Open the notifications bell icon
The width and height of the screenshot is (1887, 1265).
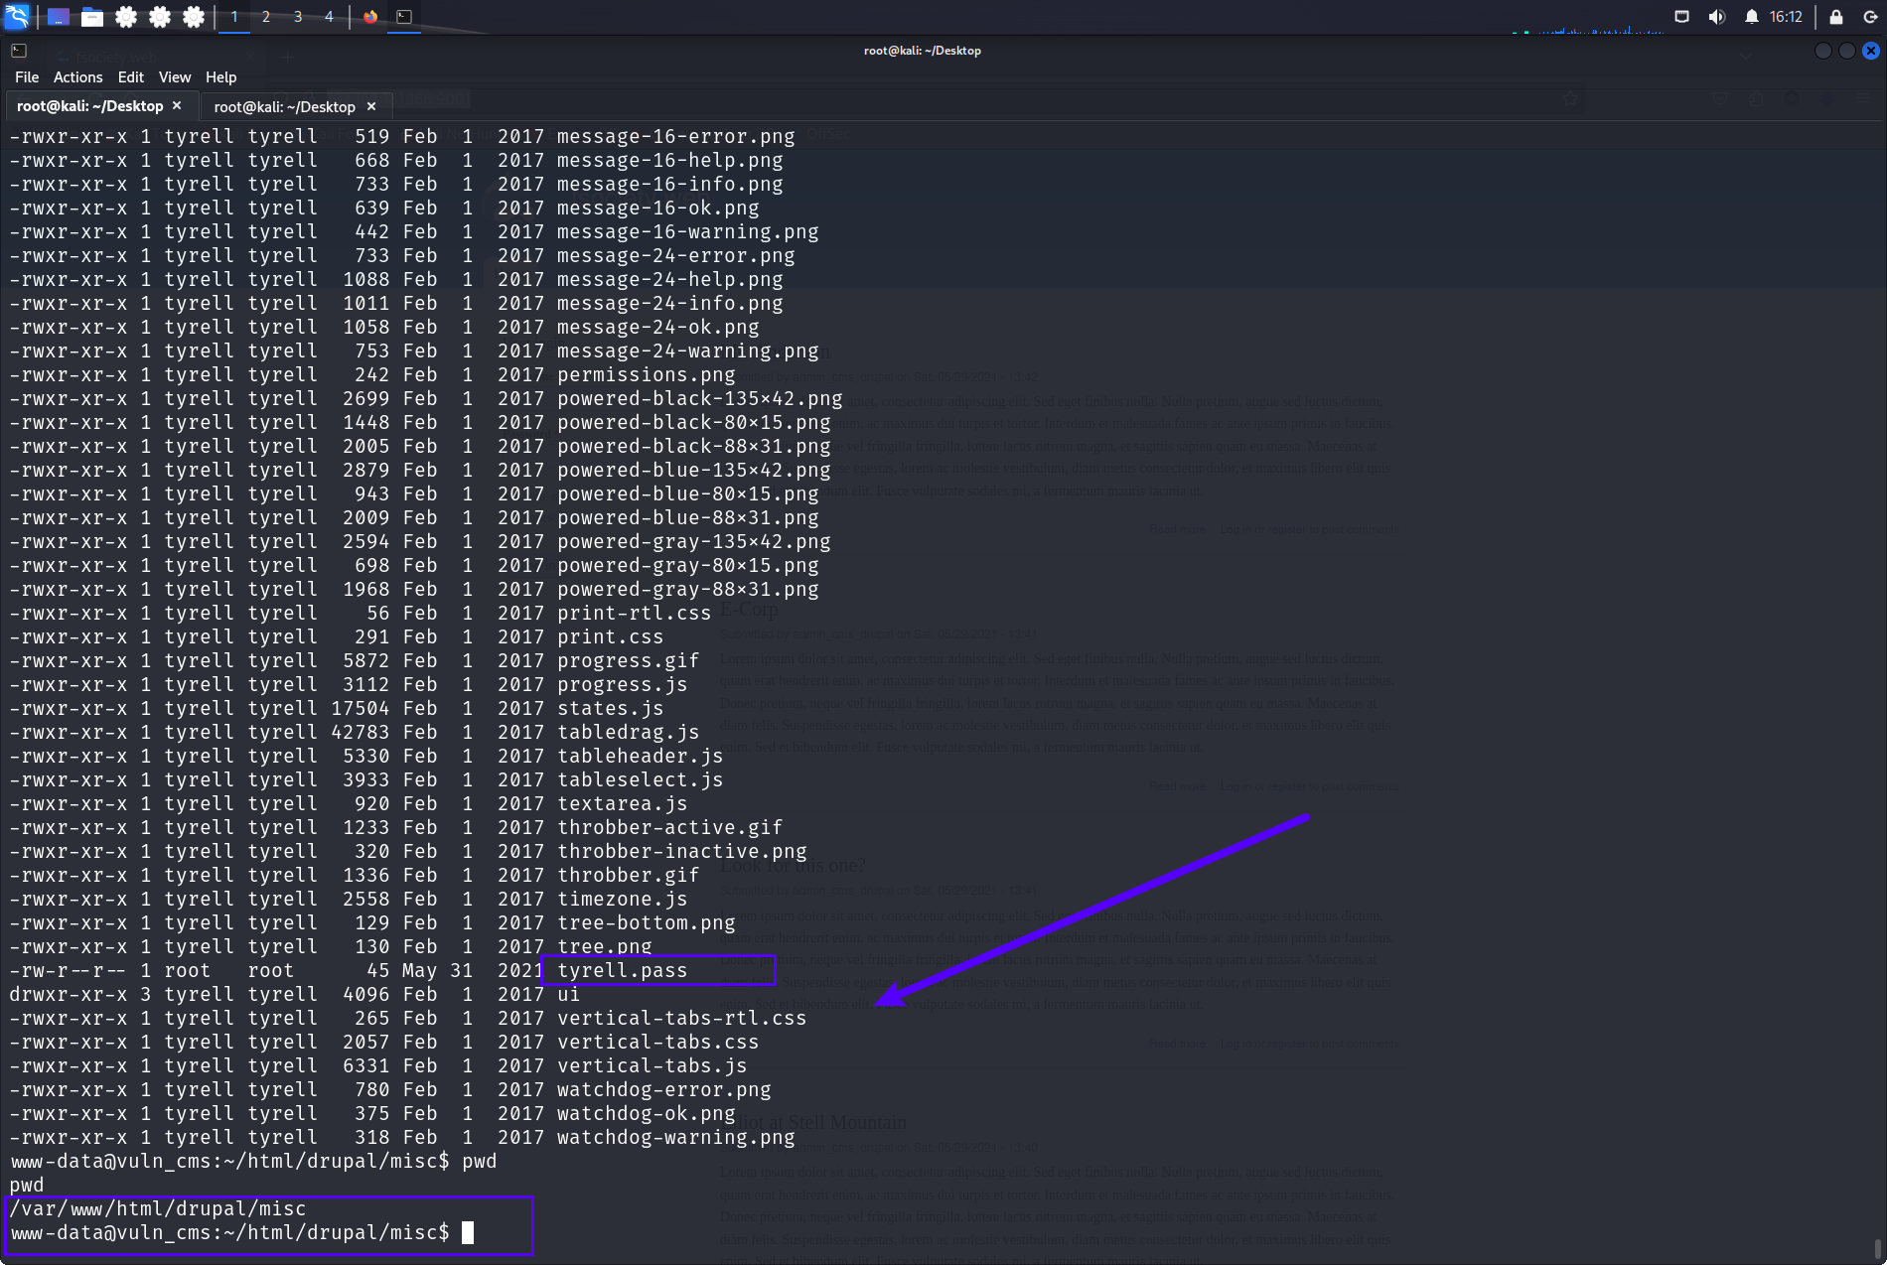pyautogui.click(x=1752, y=17)
